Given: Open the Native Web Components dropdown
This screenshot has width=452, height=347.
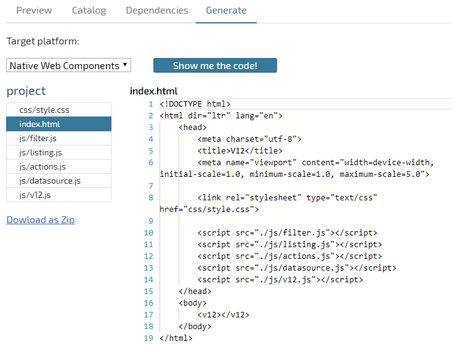Looking at the screenshot, I should (69, 65).
